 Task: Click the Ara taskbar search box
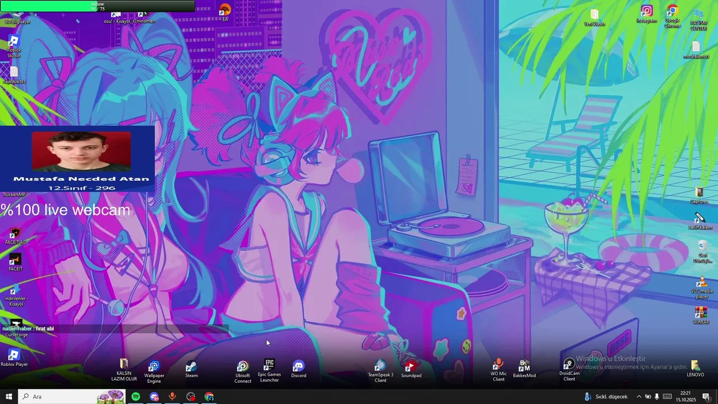(71, 397)
